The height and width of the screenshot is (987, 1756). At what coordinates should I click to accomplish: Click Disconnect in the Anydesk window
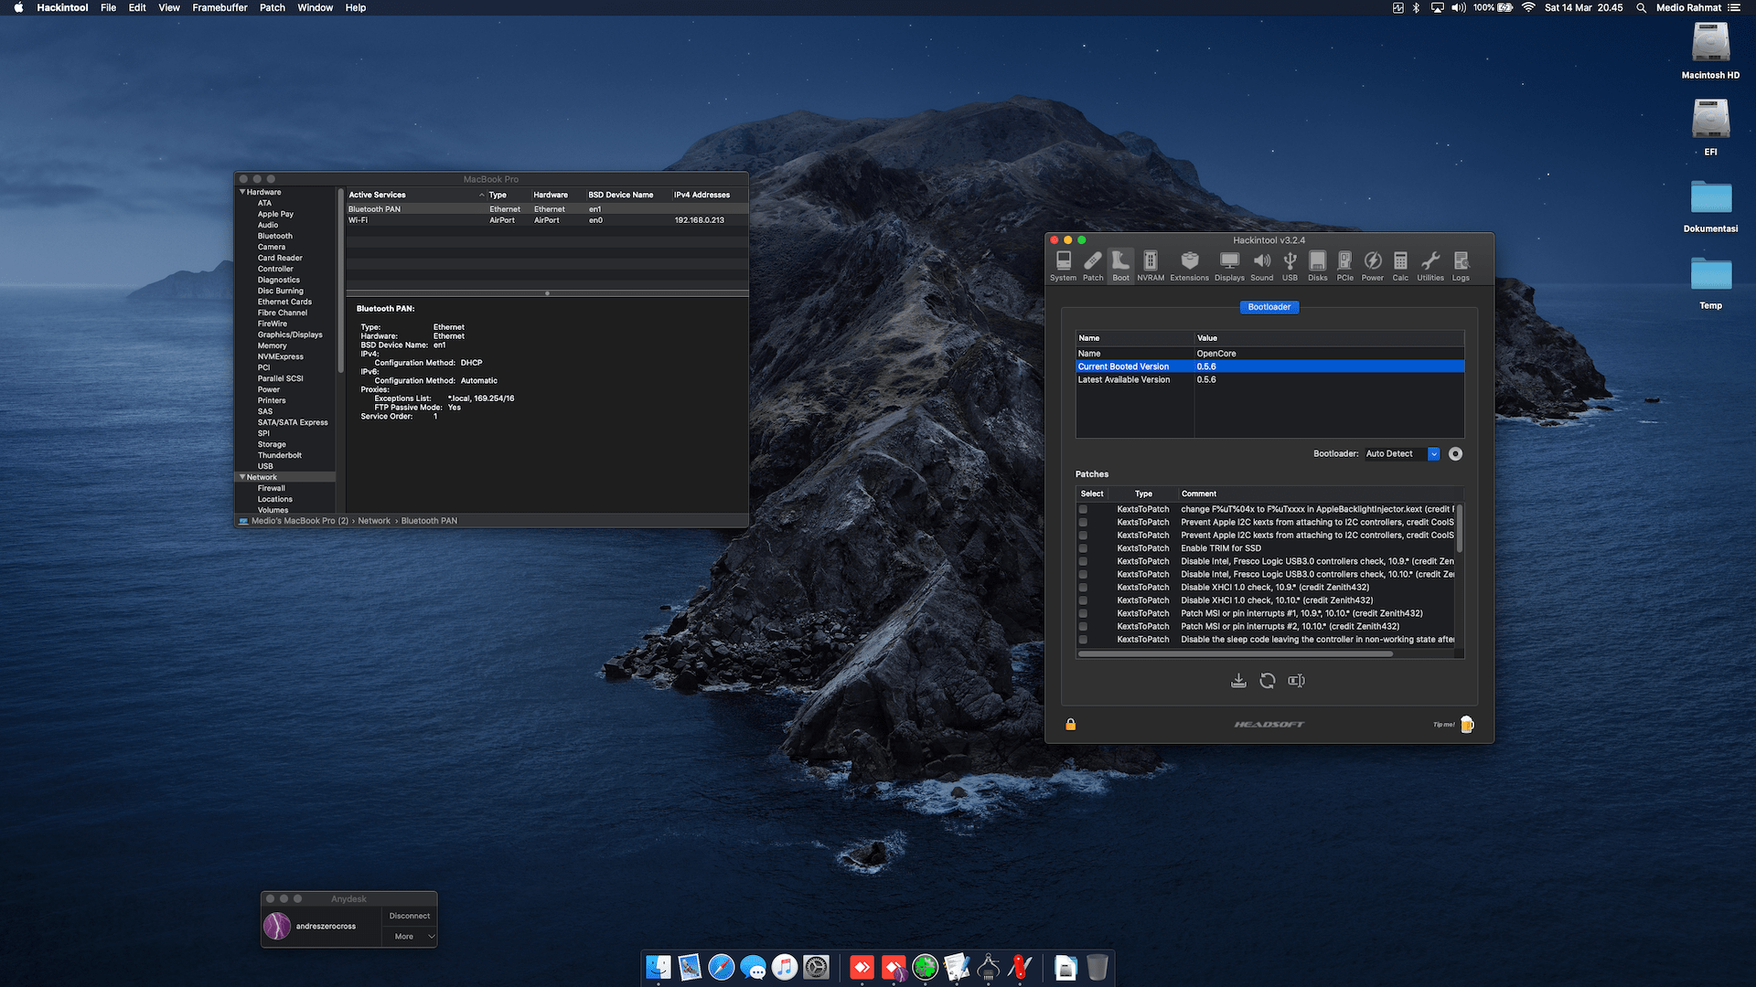(410, 916)
